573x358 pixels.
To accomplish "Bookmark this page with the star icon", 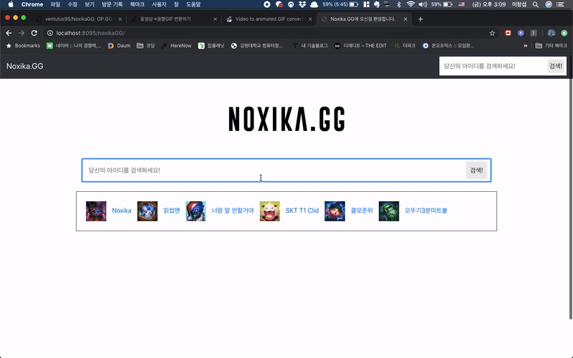I will [492, 33].
